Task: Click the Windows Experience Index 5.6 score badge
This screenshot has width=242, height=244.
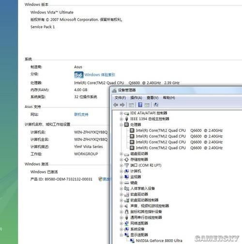Action: coord(79,75)
